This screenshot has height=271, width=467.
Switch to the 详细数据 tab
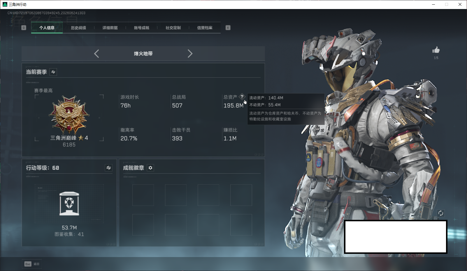110,28
